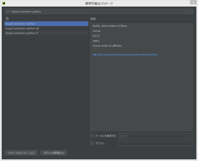Click the リポジトリを管理(M) button
The height and width of the screenshot is (161, 198).
click(x=54, y=153)
